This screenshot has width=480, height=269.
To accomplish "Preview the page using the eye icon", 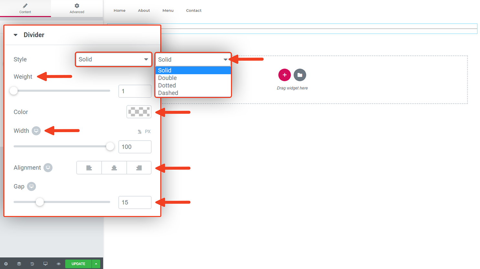I will point(59,264).
